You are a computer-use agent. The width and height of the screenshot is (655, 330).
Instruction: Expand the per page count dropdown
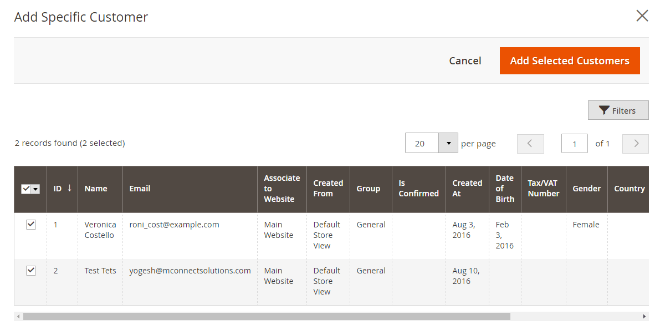[448, 144]
